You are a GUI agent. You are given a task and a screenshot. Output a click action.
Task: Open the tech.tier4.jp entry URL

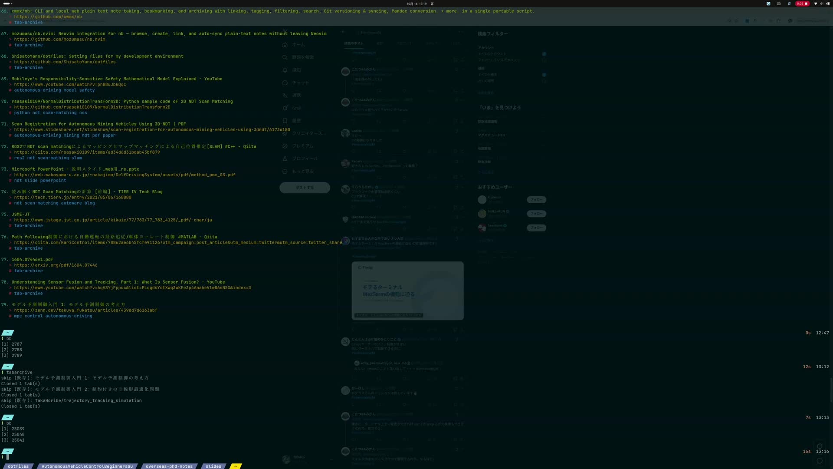[72, 198]
